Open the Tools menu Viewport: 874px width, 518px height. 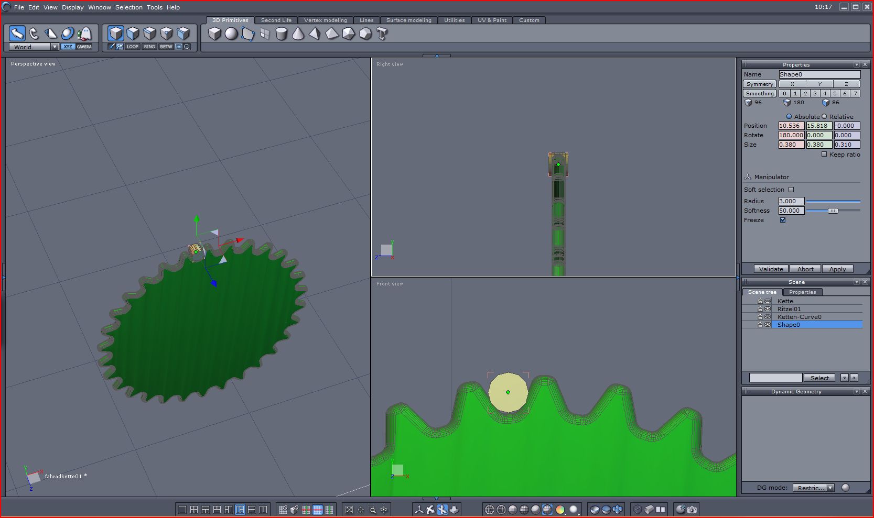point(154,7)
